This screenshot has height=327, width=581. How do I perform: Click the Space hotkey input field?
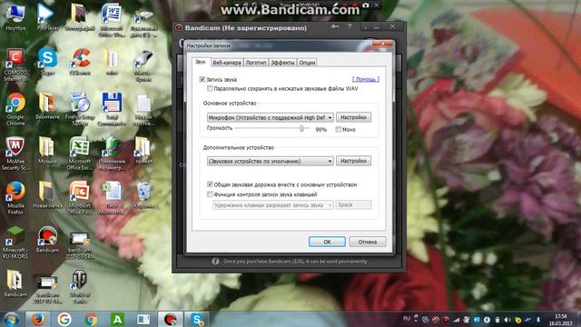tap(353, 204)
